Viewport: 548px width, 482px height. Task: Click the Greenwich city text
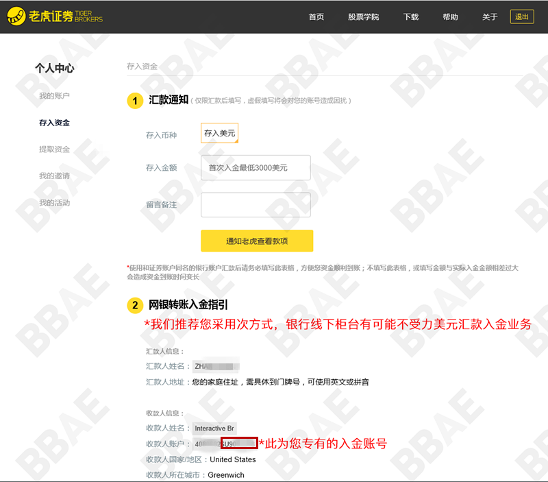pyautogui.click(x=226, y=475)
